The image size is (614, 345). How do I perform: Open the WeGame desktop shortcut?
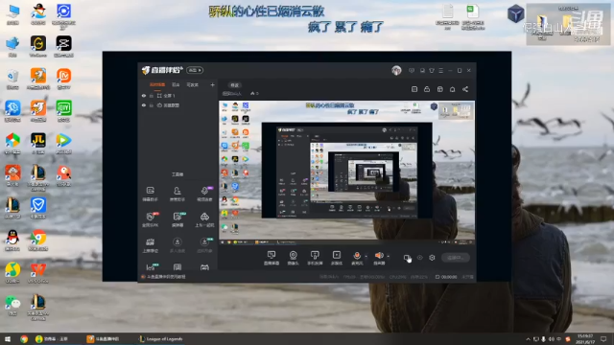point(38,46)
